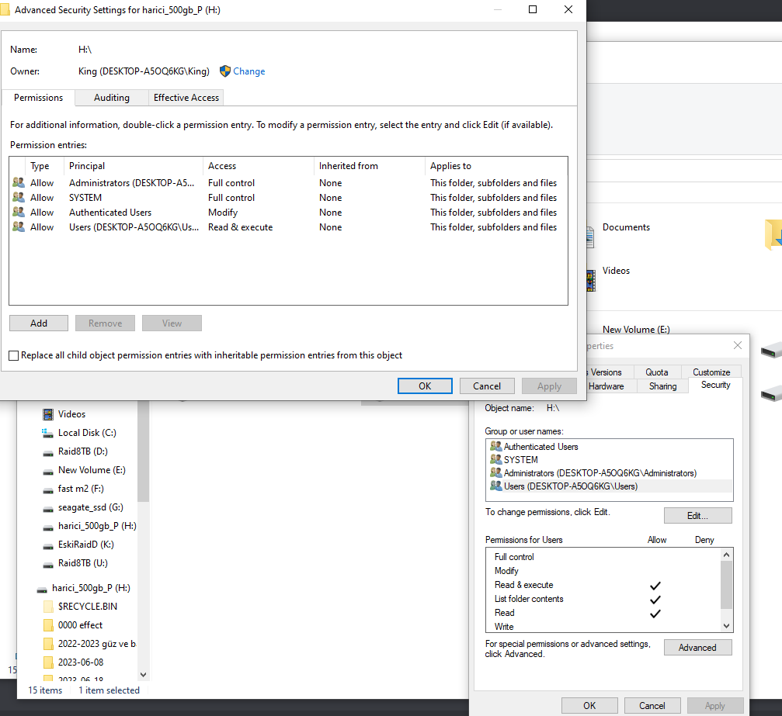This screenshot has height=716, width=782.
Task: Click the EskiRaidD (K:) drive icon
Action: [x=48, y=546]
